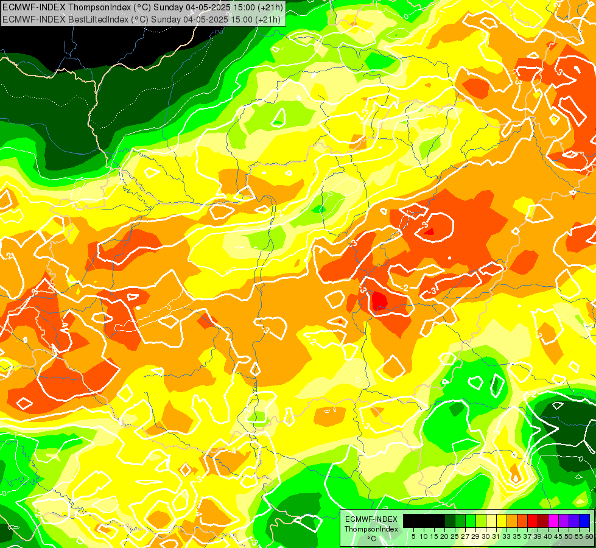Click the legend scale value 45

[x=559, y=536]
